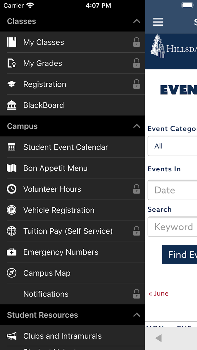Collapse the Student Resources section
197x350 pixels.
pos(136,315)
